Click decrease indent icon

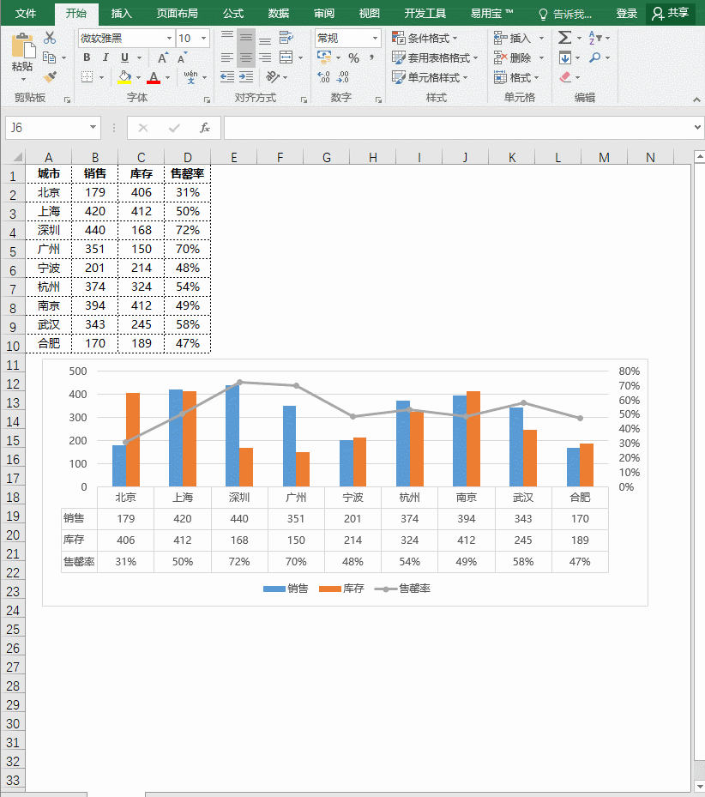(227, 76)
